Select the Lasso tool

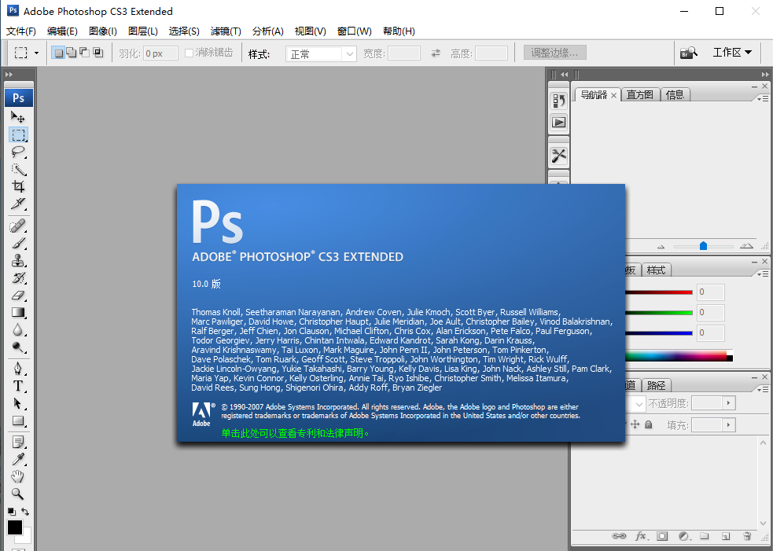point(18,152)
